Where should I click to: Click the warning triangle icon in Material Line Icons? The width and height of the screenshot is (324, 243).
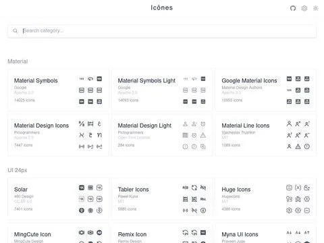298,146
